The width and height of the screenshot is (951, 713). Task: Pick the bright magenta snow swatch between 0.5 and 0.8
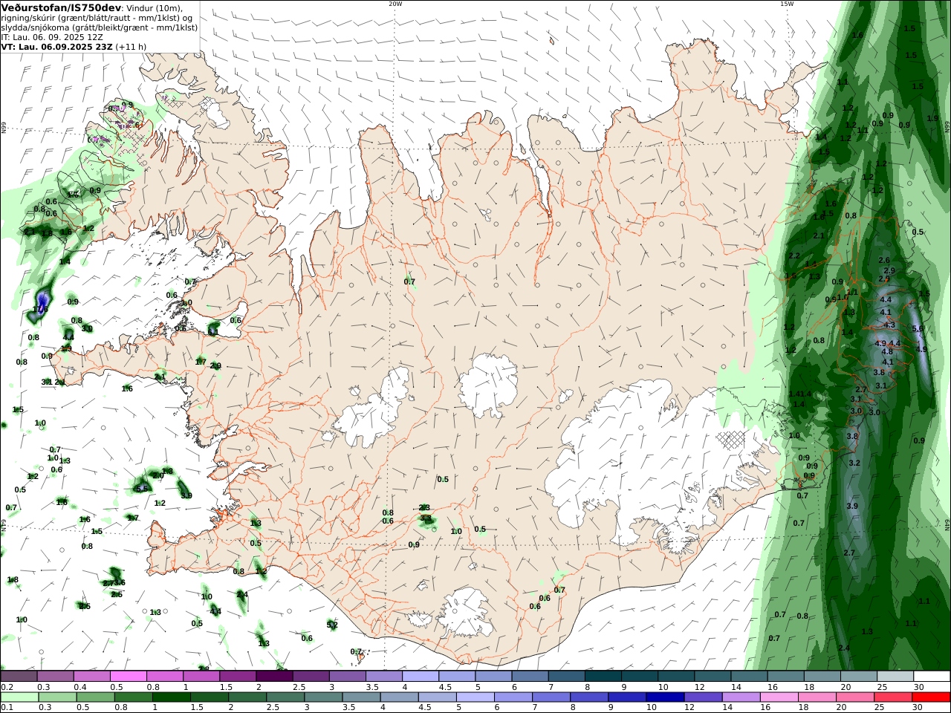(129, 676)
